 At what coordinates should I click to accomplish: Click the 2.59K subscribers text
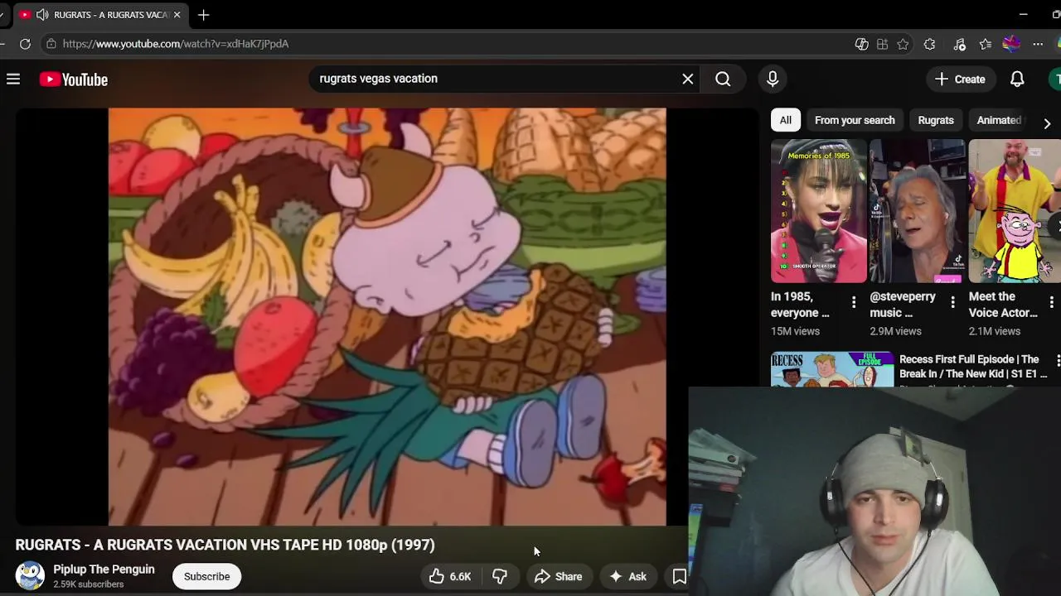89,584
